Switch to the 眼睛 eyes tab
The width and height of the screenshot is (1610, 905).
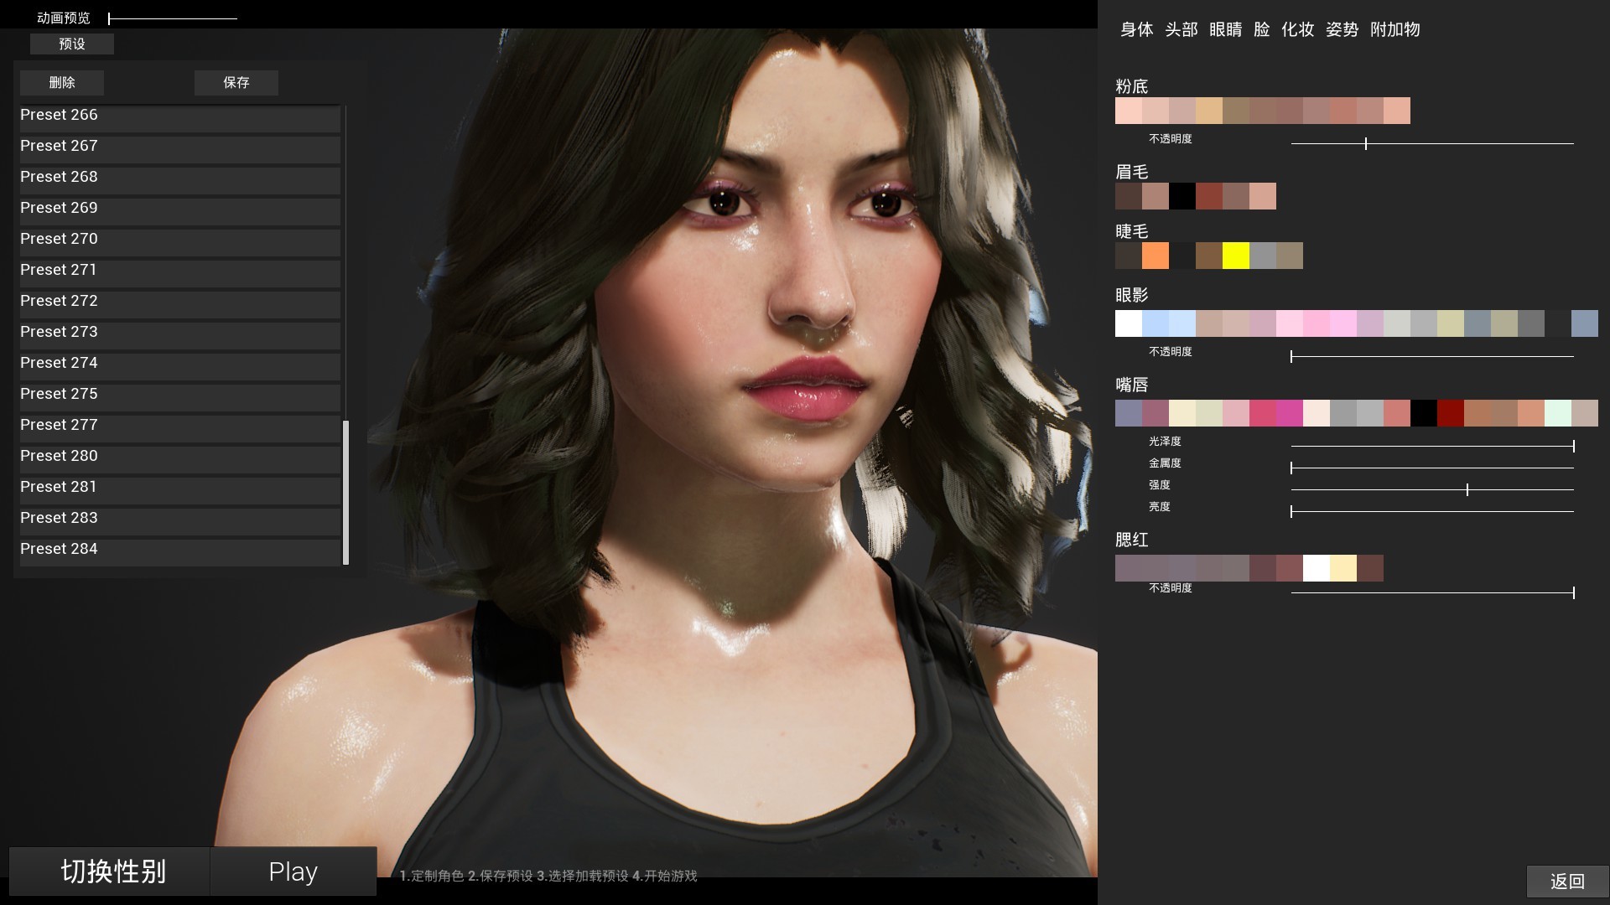(x=1225, y=29)
